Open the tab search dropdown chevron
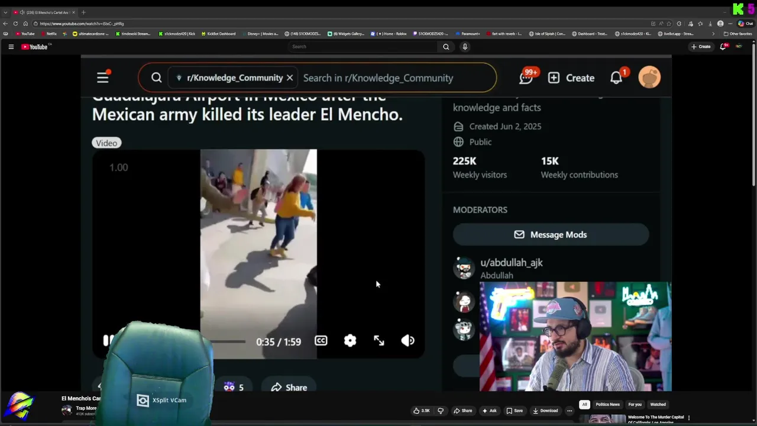The height and width of the screenshot is (426, 757). pyautogui.click(x=5, y=12)
